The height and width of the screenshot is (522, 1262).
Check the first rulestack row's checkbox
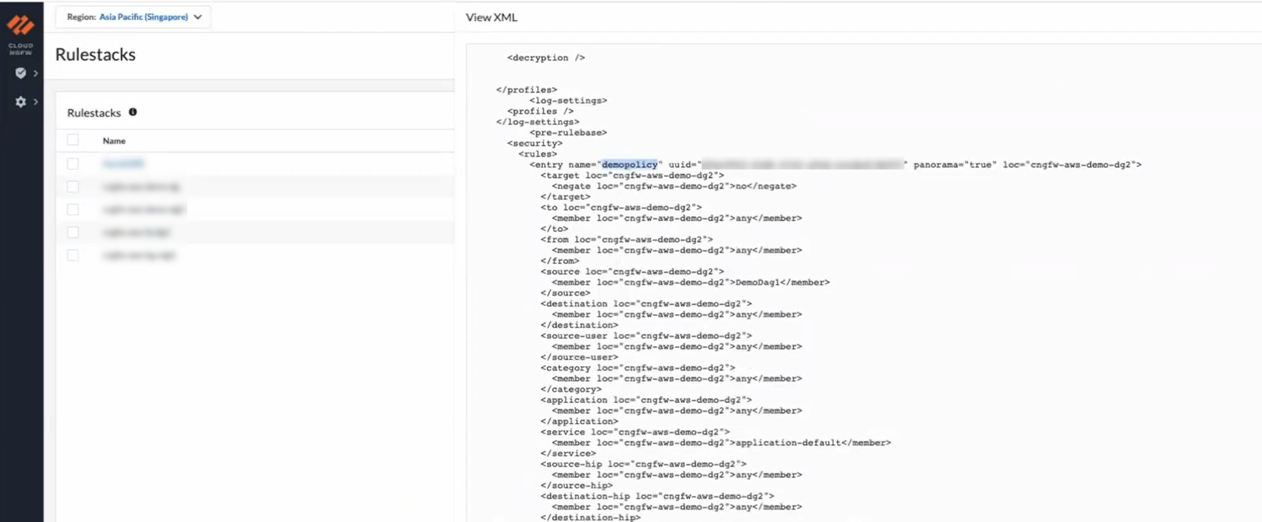(73, 164)
